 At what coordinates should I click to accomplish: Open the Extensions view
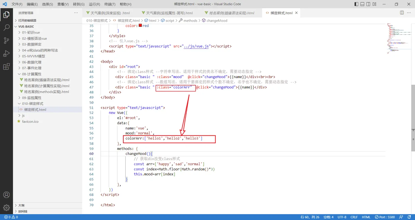[x=6, y=67]
